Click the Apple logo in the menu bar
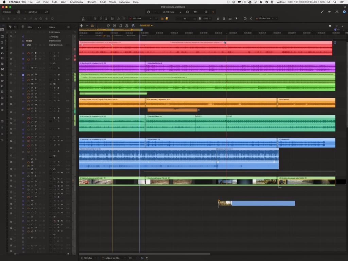The height and width of the screenshot is (261, 348). [x=4, y=2]
